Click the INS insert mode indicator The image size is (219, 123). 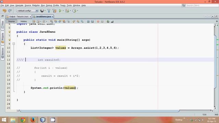coord(217,114)
